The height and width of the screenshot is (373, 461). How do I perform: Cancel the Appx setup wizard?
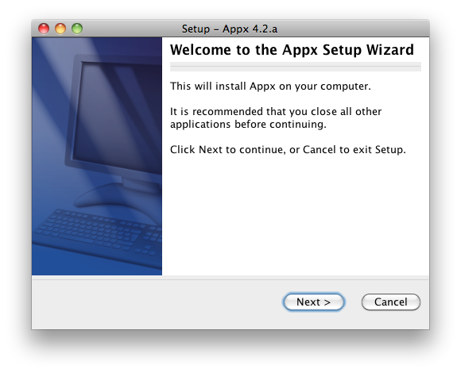391,302
